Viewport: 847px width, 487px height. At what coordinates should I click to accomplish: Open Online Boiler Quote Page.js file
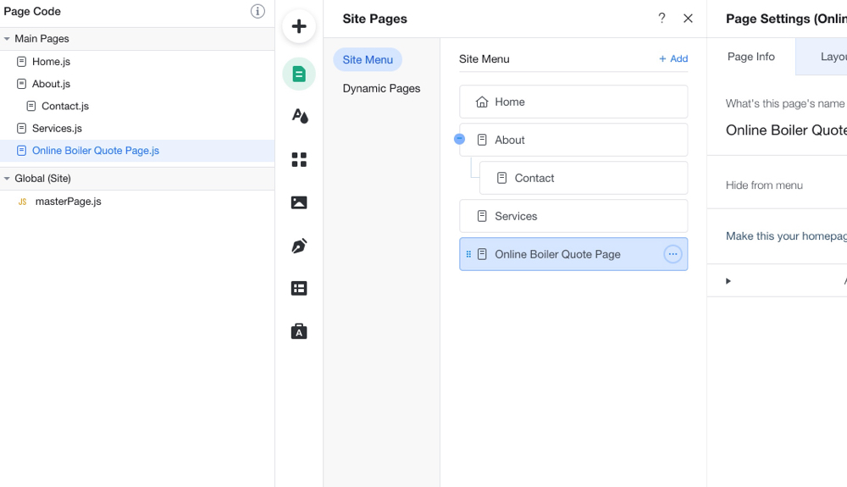pos(96,151)
